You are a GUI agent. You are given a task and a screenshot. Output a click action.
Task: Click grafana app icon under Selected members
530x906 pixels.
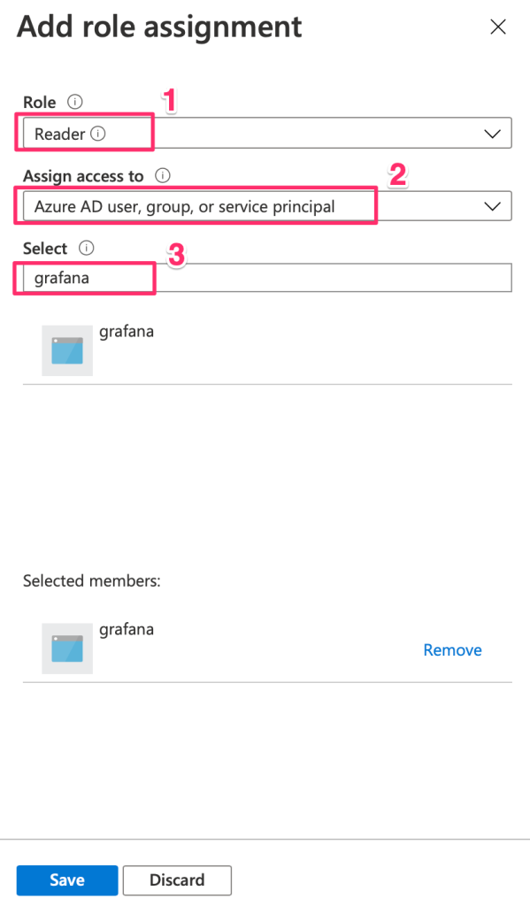67,649
